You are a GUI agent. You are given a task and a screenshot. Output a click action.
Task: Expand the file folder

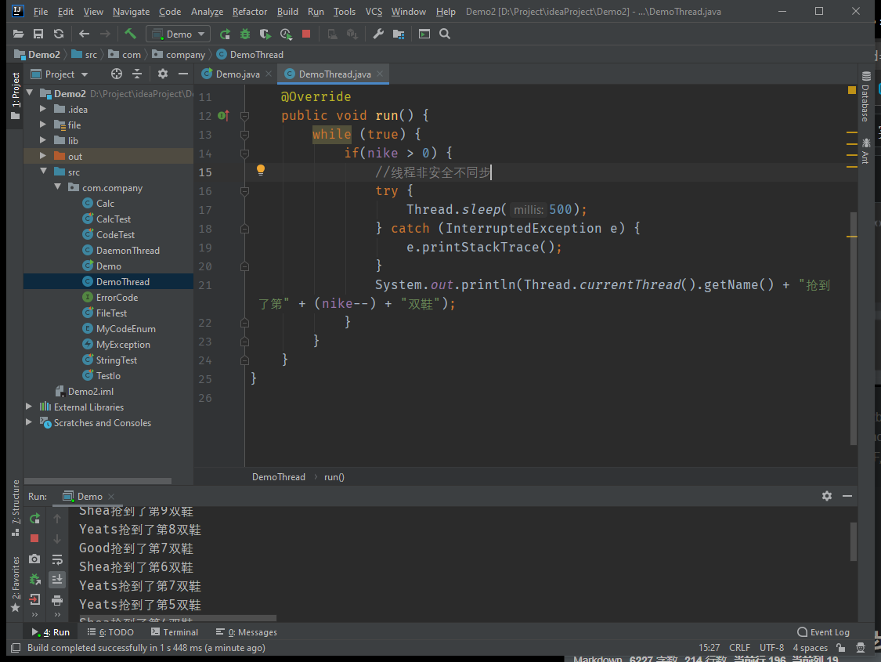(x=43, y=125)
